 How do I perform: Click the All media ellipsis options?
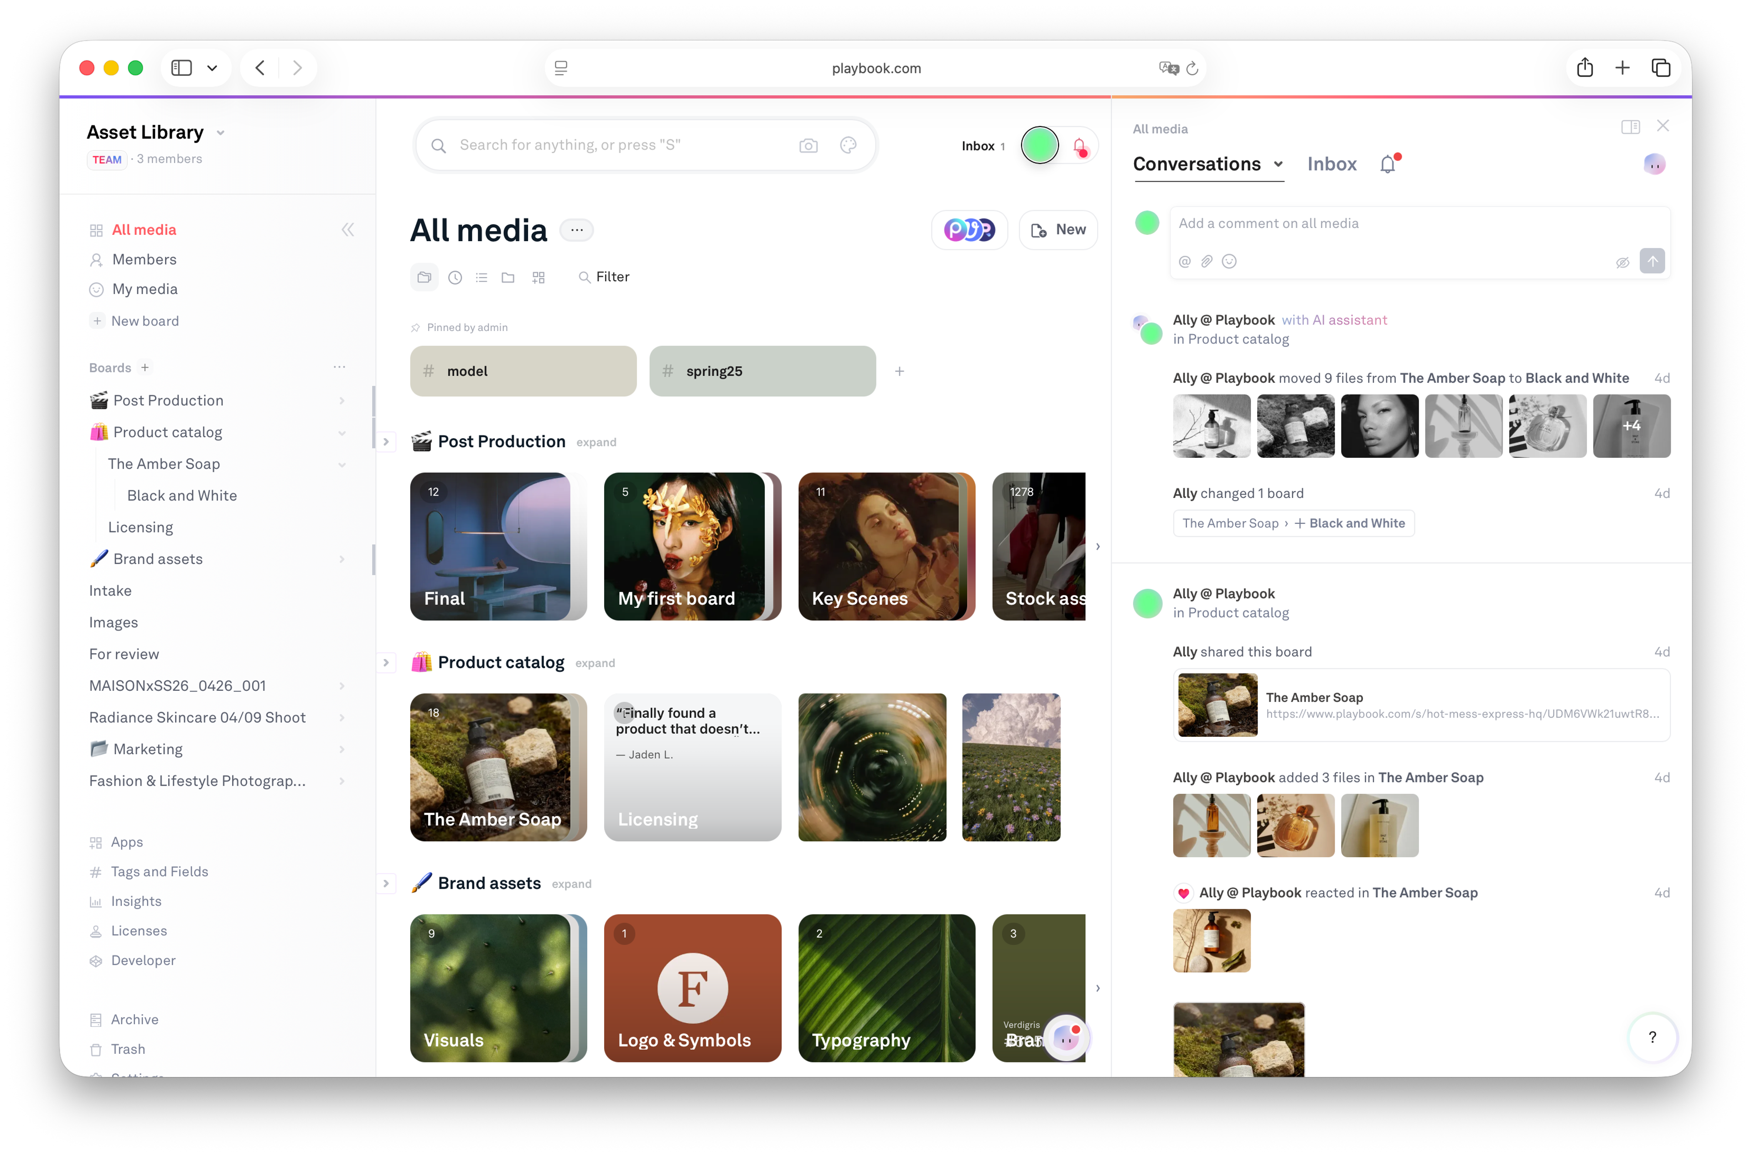tap(577, 230)
